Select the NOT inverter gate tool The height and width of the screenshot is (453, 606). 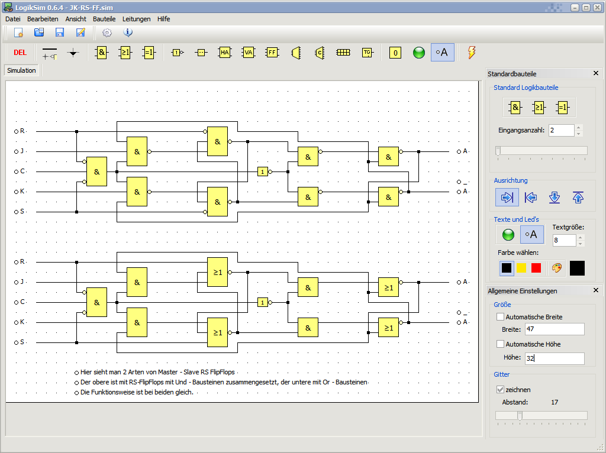pos(178,53)
